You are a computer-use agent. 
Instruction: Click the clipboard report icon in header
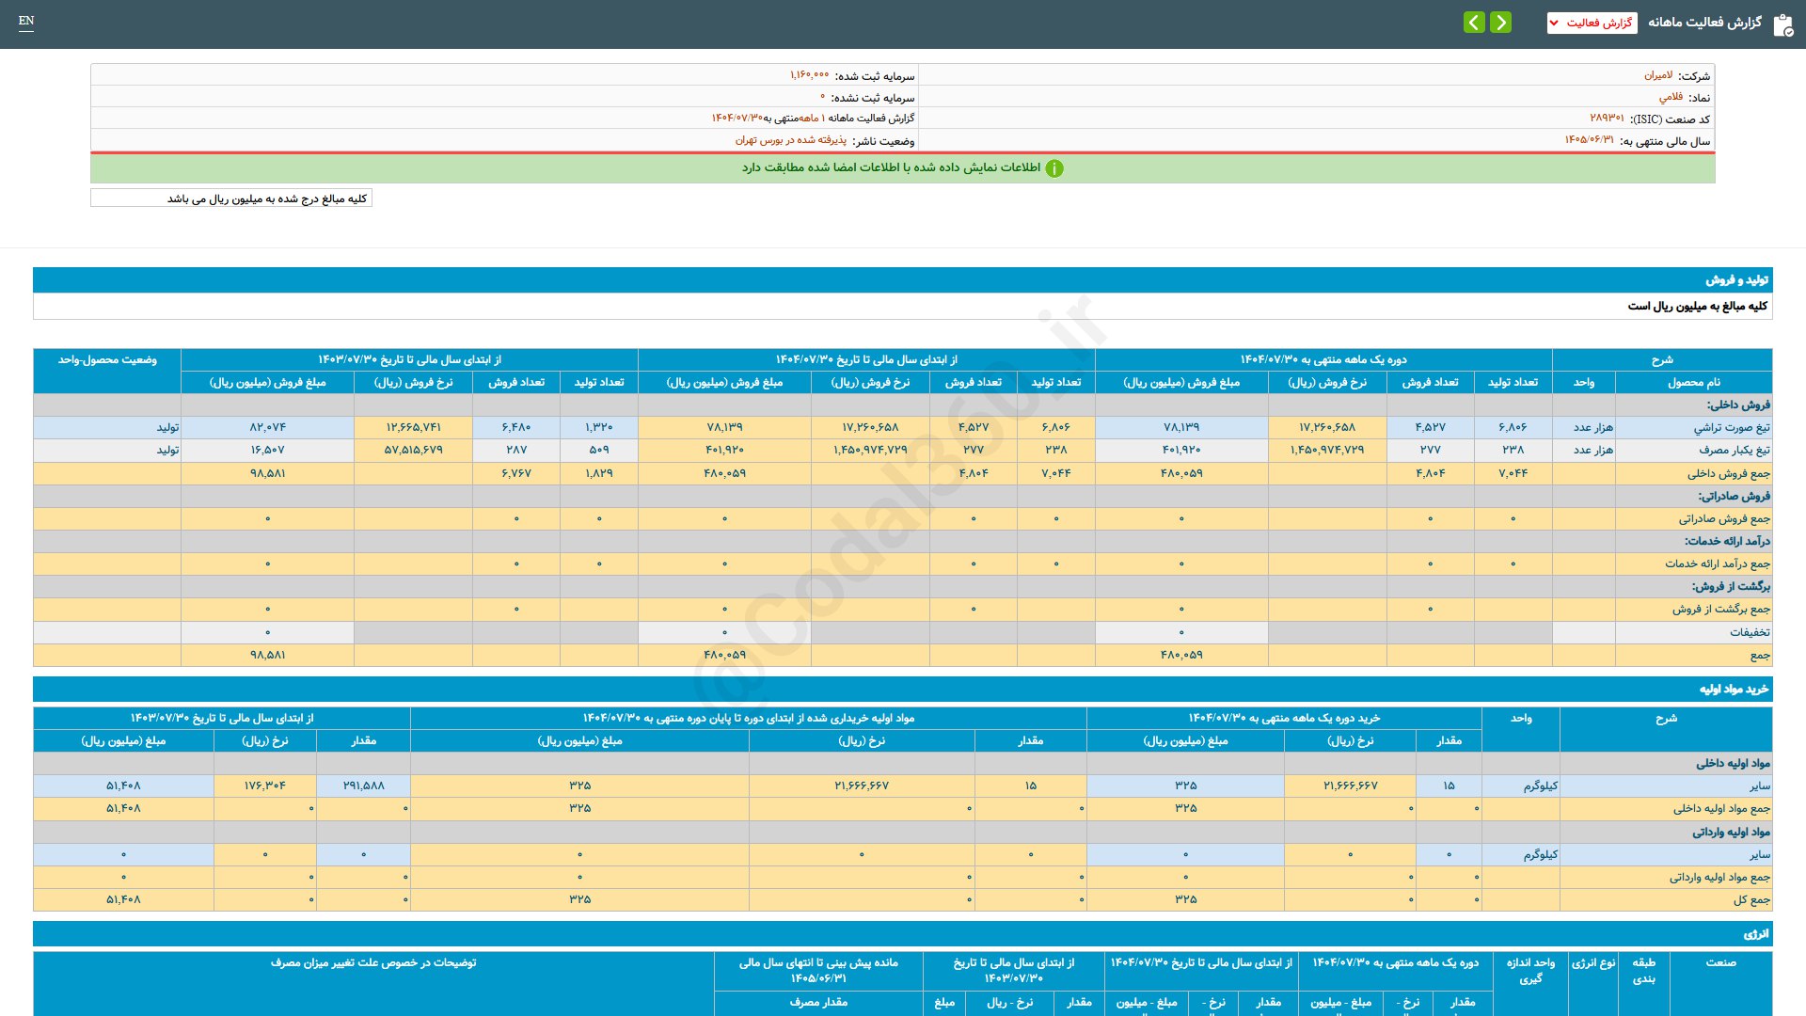pyautogui.click(x=1782, y=24)
